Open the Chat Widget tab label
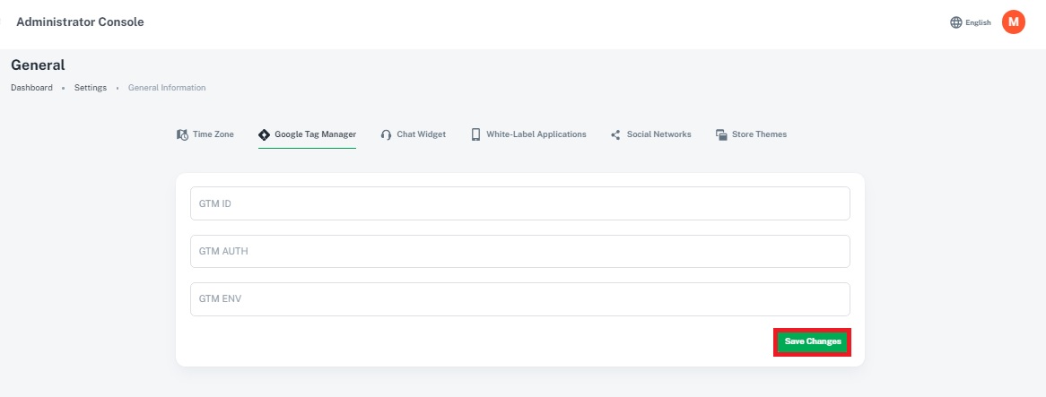Image resolution: width=1046 pixels, height=397 pixels. point(421,134)
